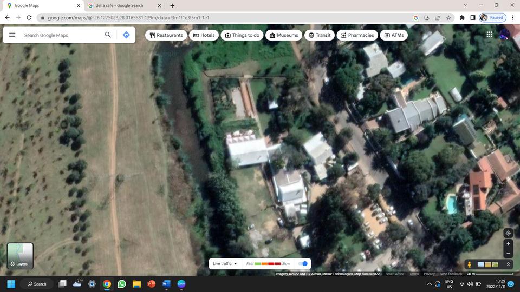Switch map type via Layers thumbnail
This screenshot has height=292, width=520.
[20, 256]
